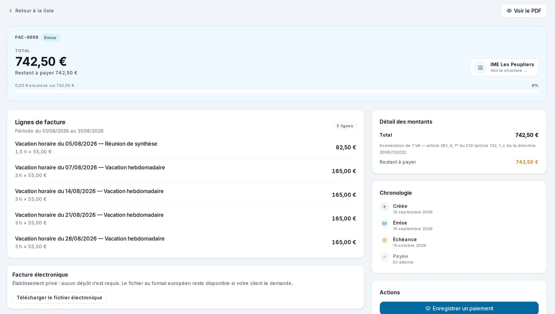Click the building icon for IME Les Peupliers
The height and width of the screenshot is (314, 555).
[480, 68]
